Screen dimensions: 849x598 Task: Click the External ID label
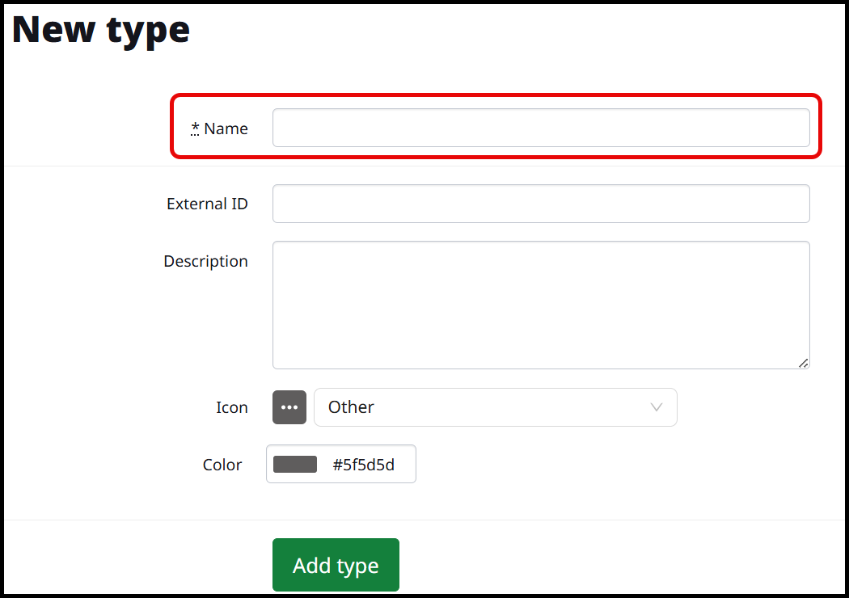pos(207,204)
